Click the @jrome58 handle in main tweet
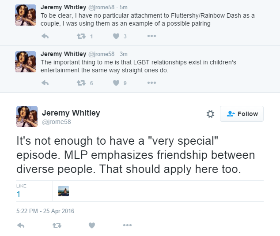280x236 pixels. click(x=56, y=122)
